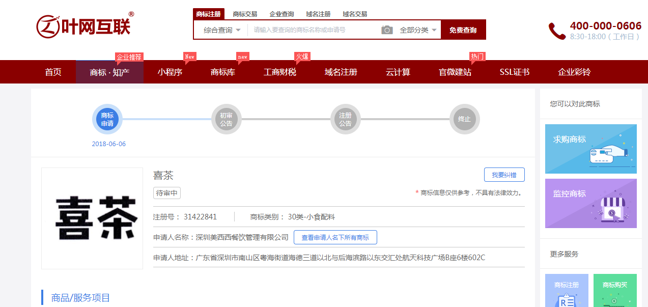Viewport: 648px width, 307px height.
Task: Click the 终止 step circle
Action: [464, 119]
